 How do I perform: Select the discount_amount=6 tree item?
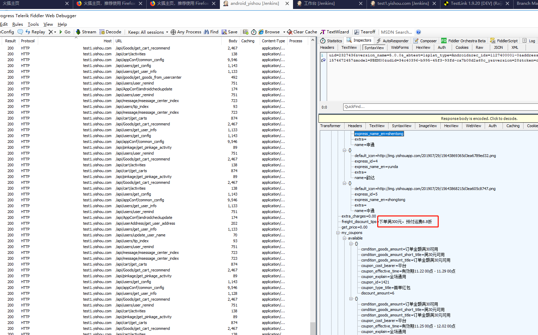[378, 293]
